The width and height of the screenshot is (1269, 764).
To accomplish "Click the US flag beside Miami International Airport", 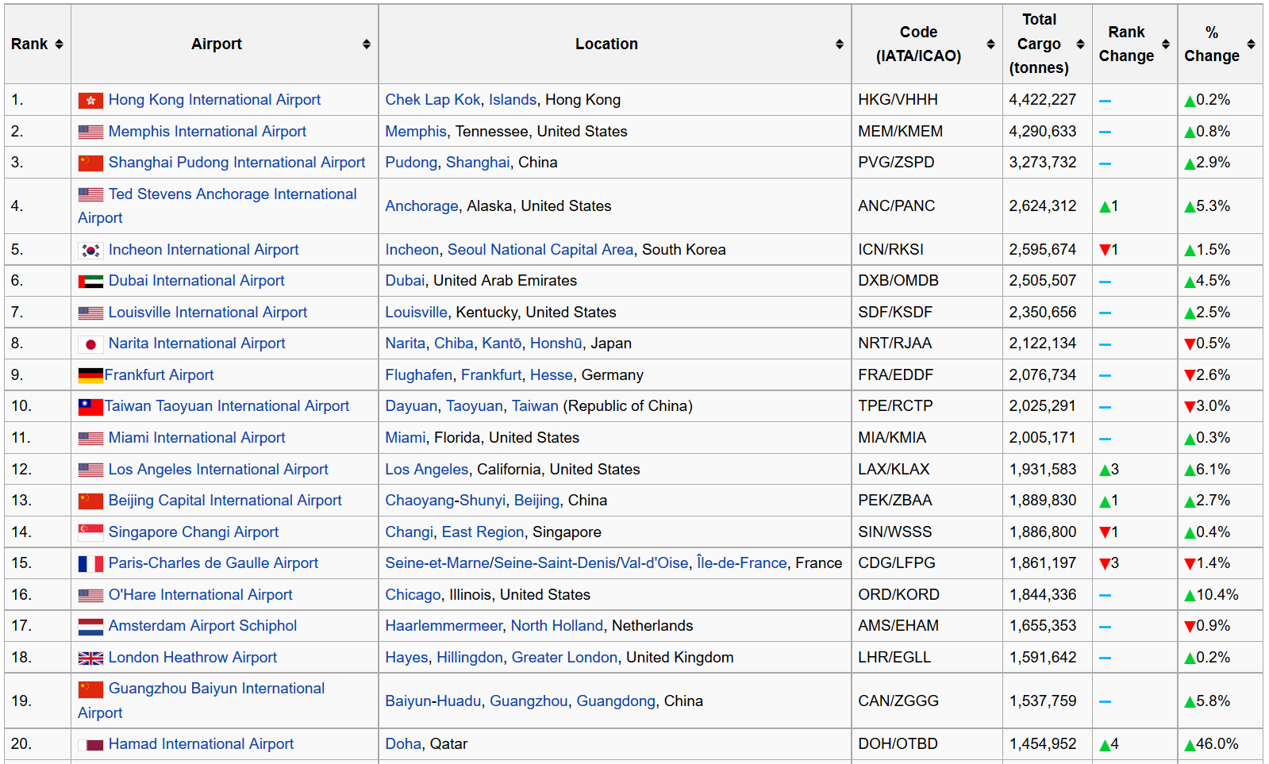I will pos(90,439).
